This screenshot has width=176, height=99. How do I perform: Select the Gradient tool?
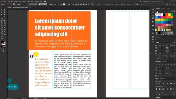click(x=5, y=30)
